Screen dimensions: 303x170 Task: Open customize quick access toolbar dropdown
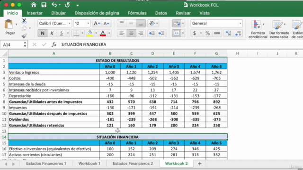coord(78,5)
